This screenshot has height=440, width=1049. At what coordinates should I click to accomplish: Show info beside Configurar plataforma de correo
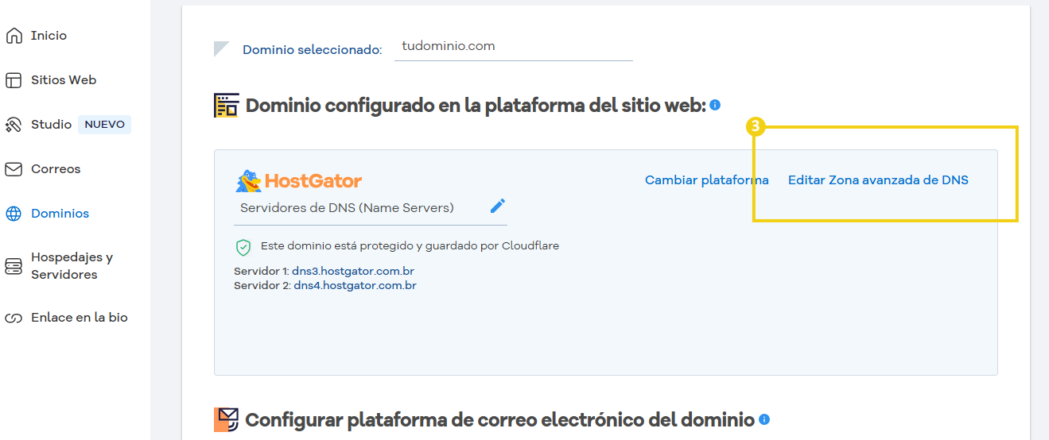pos(764,419)
